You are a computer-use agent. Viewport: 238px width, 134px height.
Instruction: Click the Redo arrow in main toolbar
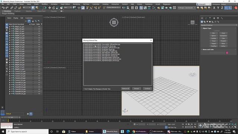[7, 8]
